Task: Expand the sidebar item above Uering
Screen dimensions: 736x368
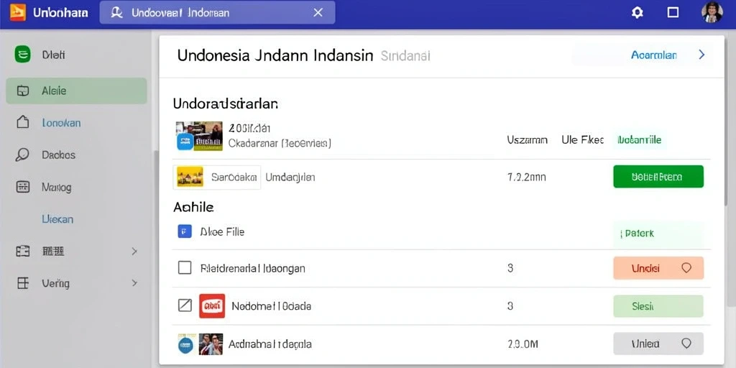Action: point(134,252)
